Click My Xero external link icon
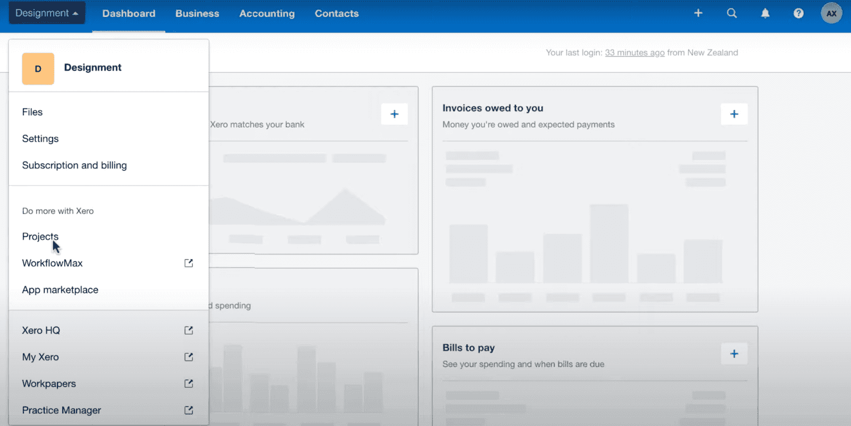The image size is (851, 426). (x=189, y=357)
